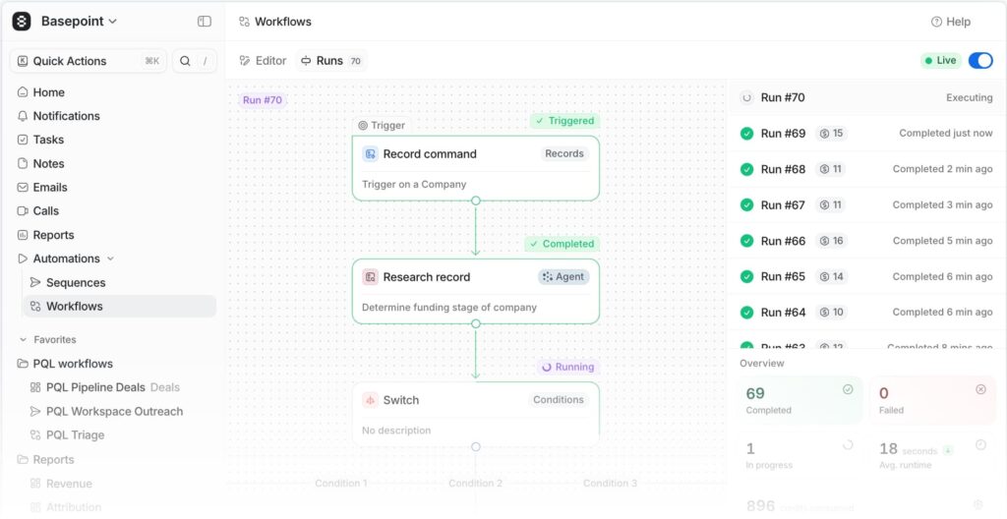Click the Record command node icon
1007x519 pixels.
(x=370, y=154)
